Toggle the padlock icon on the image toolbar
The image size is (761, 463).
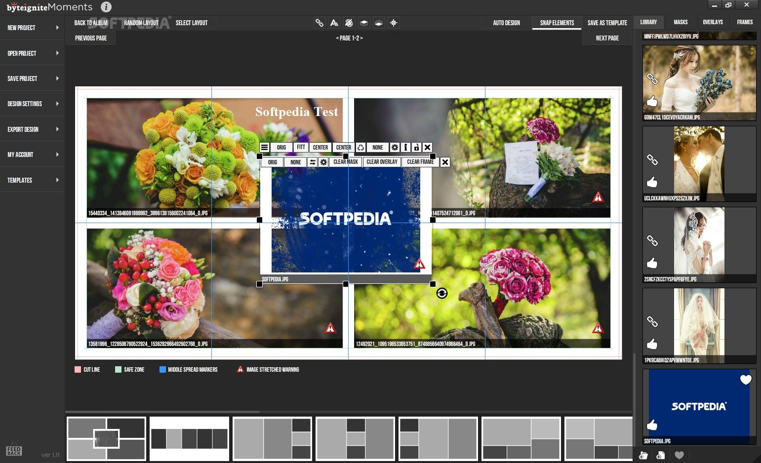click(416, 147)
